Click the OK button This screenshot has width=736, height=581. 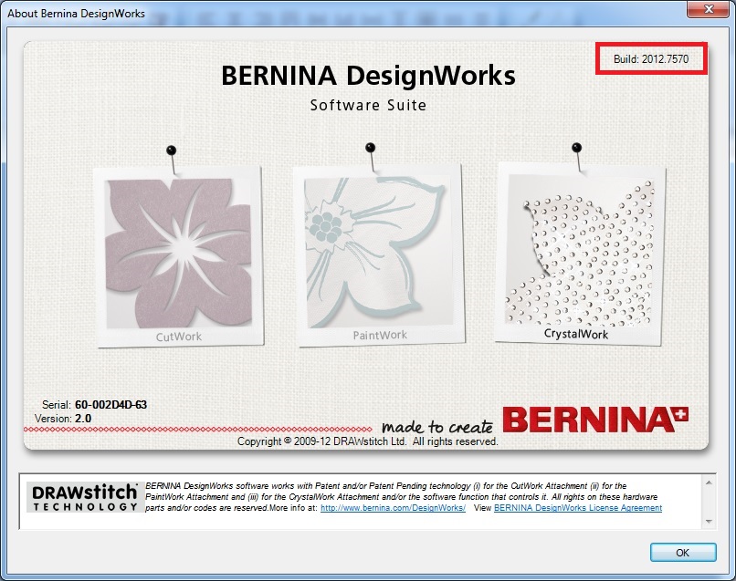(x=683, y=553)
